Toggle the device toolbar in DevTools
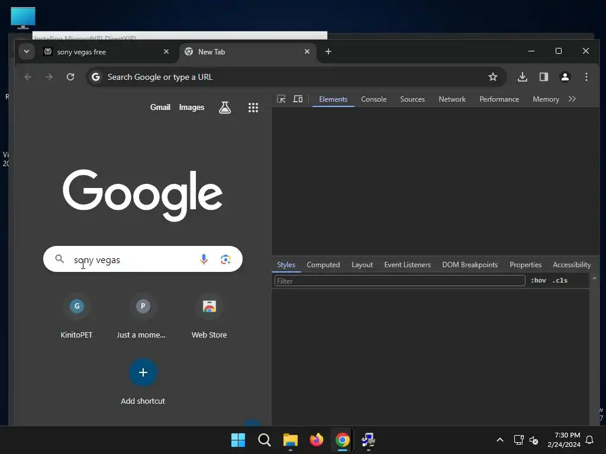 (x=298, y=99)
